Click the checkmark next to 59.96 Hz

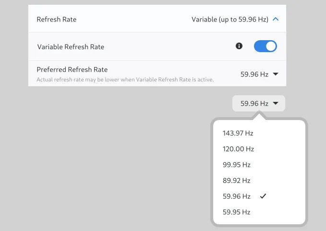[x=263, y=196]
